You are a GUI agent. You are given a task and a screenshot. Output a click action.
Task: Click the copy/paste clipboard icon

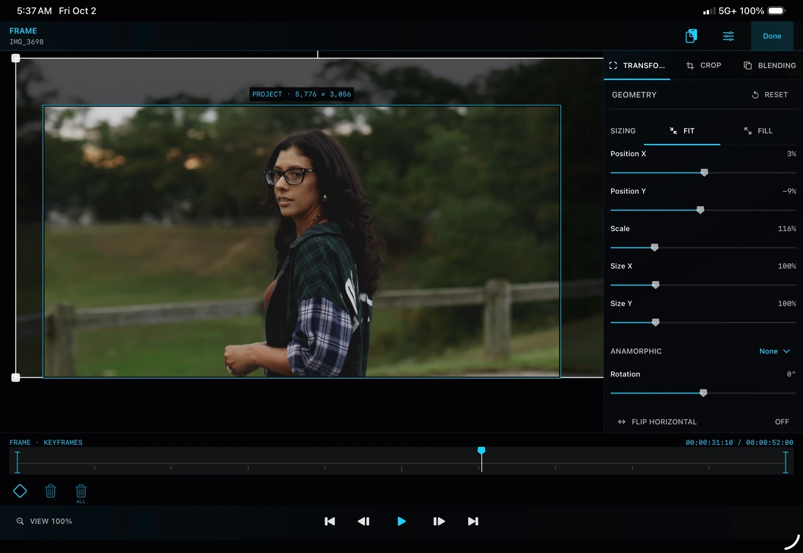[691, 36]
